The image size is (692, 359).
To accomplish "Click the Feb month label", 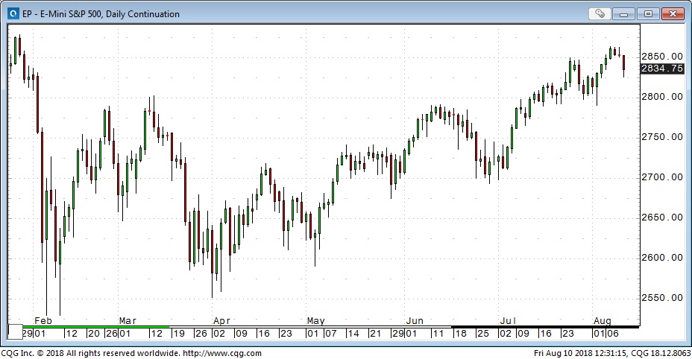I will click(x=43, y=320).
